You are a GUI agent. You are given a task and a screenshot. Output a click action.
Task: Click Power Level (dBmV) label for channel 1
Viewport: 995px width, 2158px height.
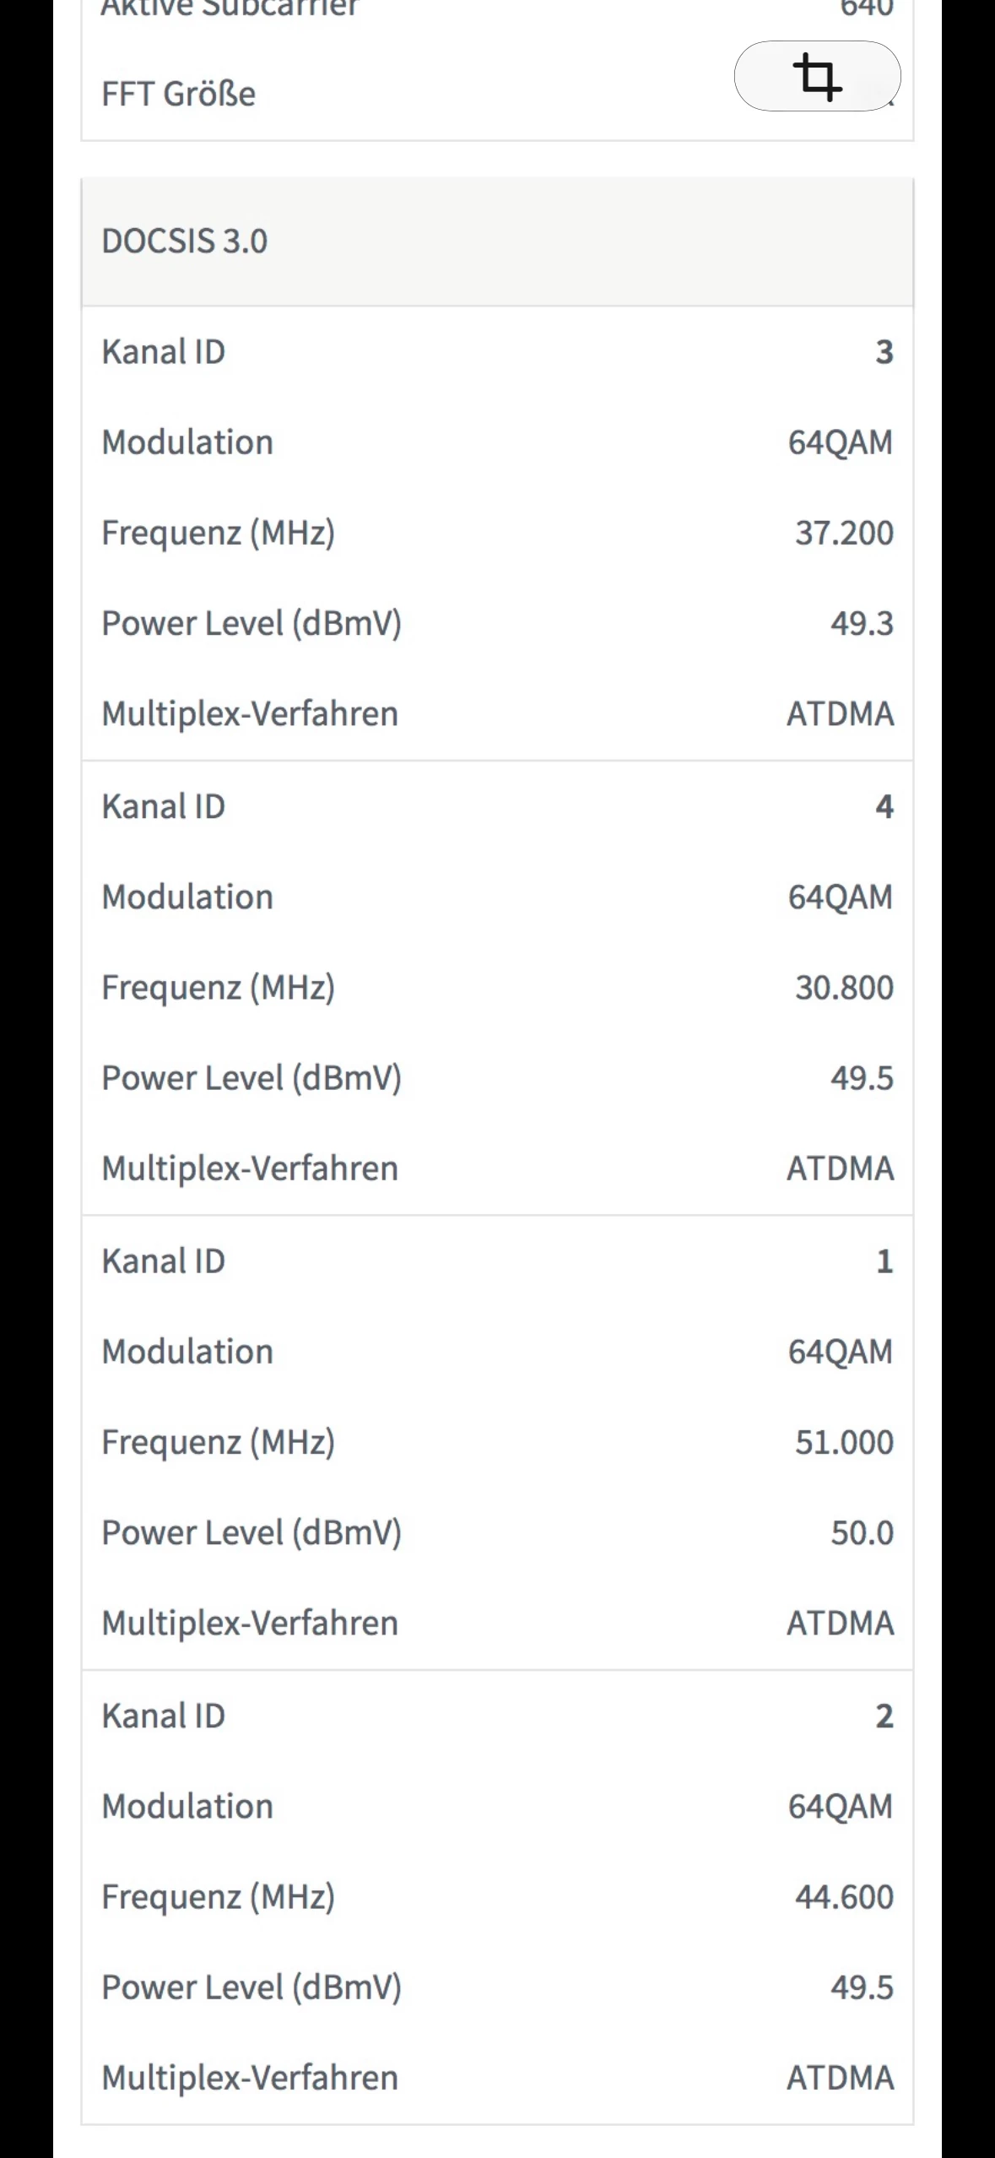251,1532
